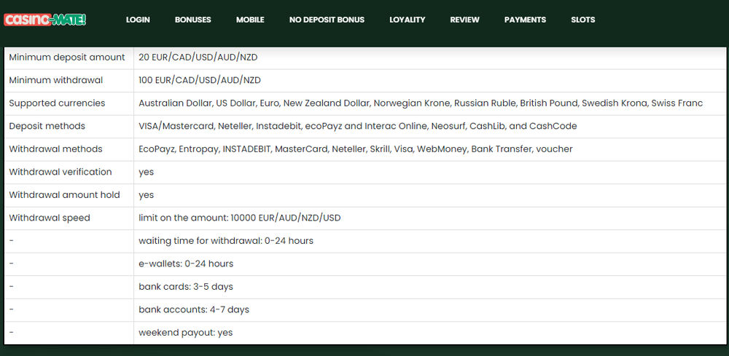Navigate to the Review page
Image resolution: width=729 pixels, height=356 pixels.
(x=465, y=20)
